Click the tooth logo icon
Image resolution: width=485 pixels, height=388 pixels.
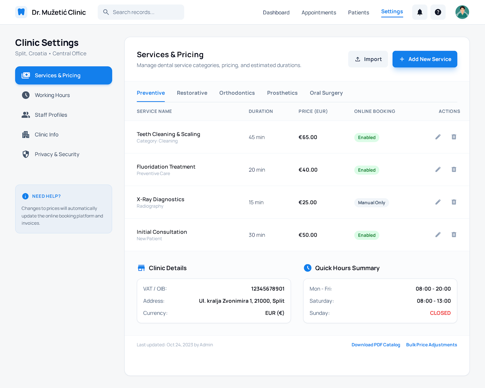21,12
